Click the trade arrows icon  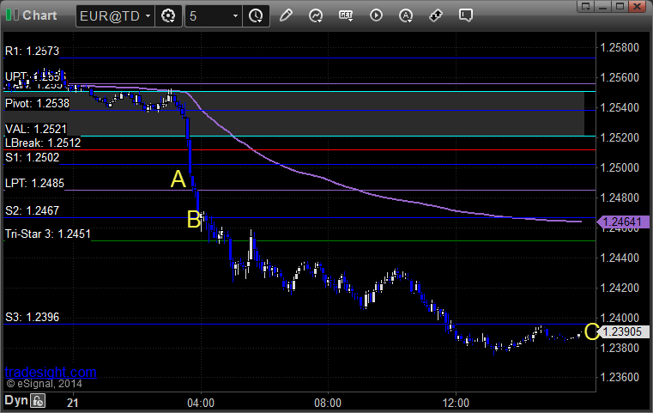[436, 15]
